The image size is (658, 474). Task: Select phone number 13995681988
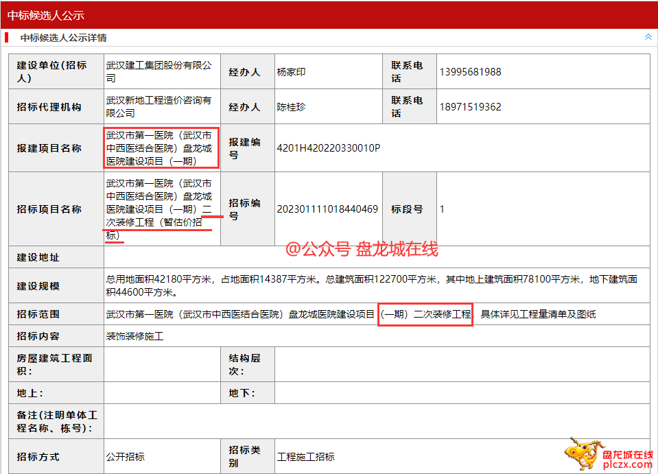tap(470, 72)
